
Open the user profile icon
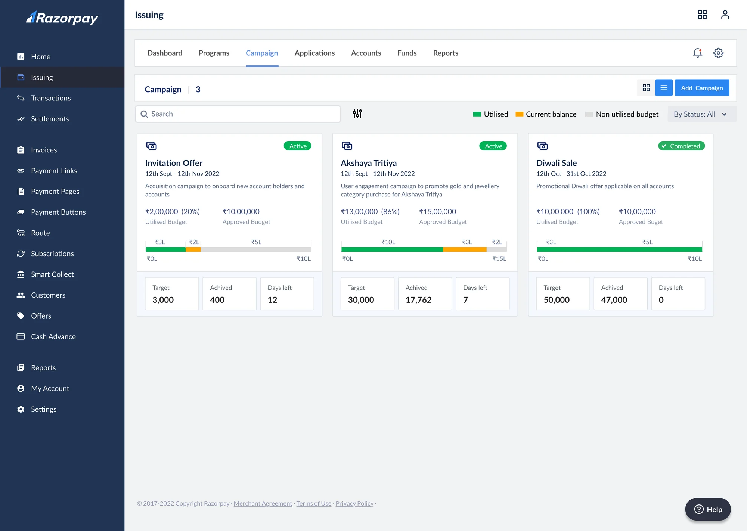coord(725,15)
